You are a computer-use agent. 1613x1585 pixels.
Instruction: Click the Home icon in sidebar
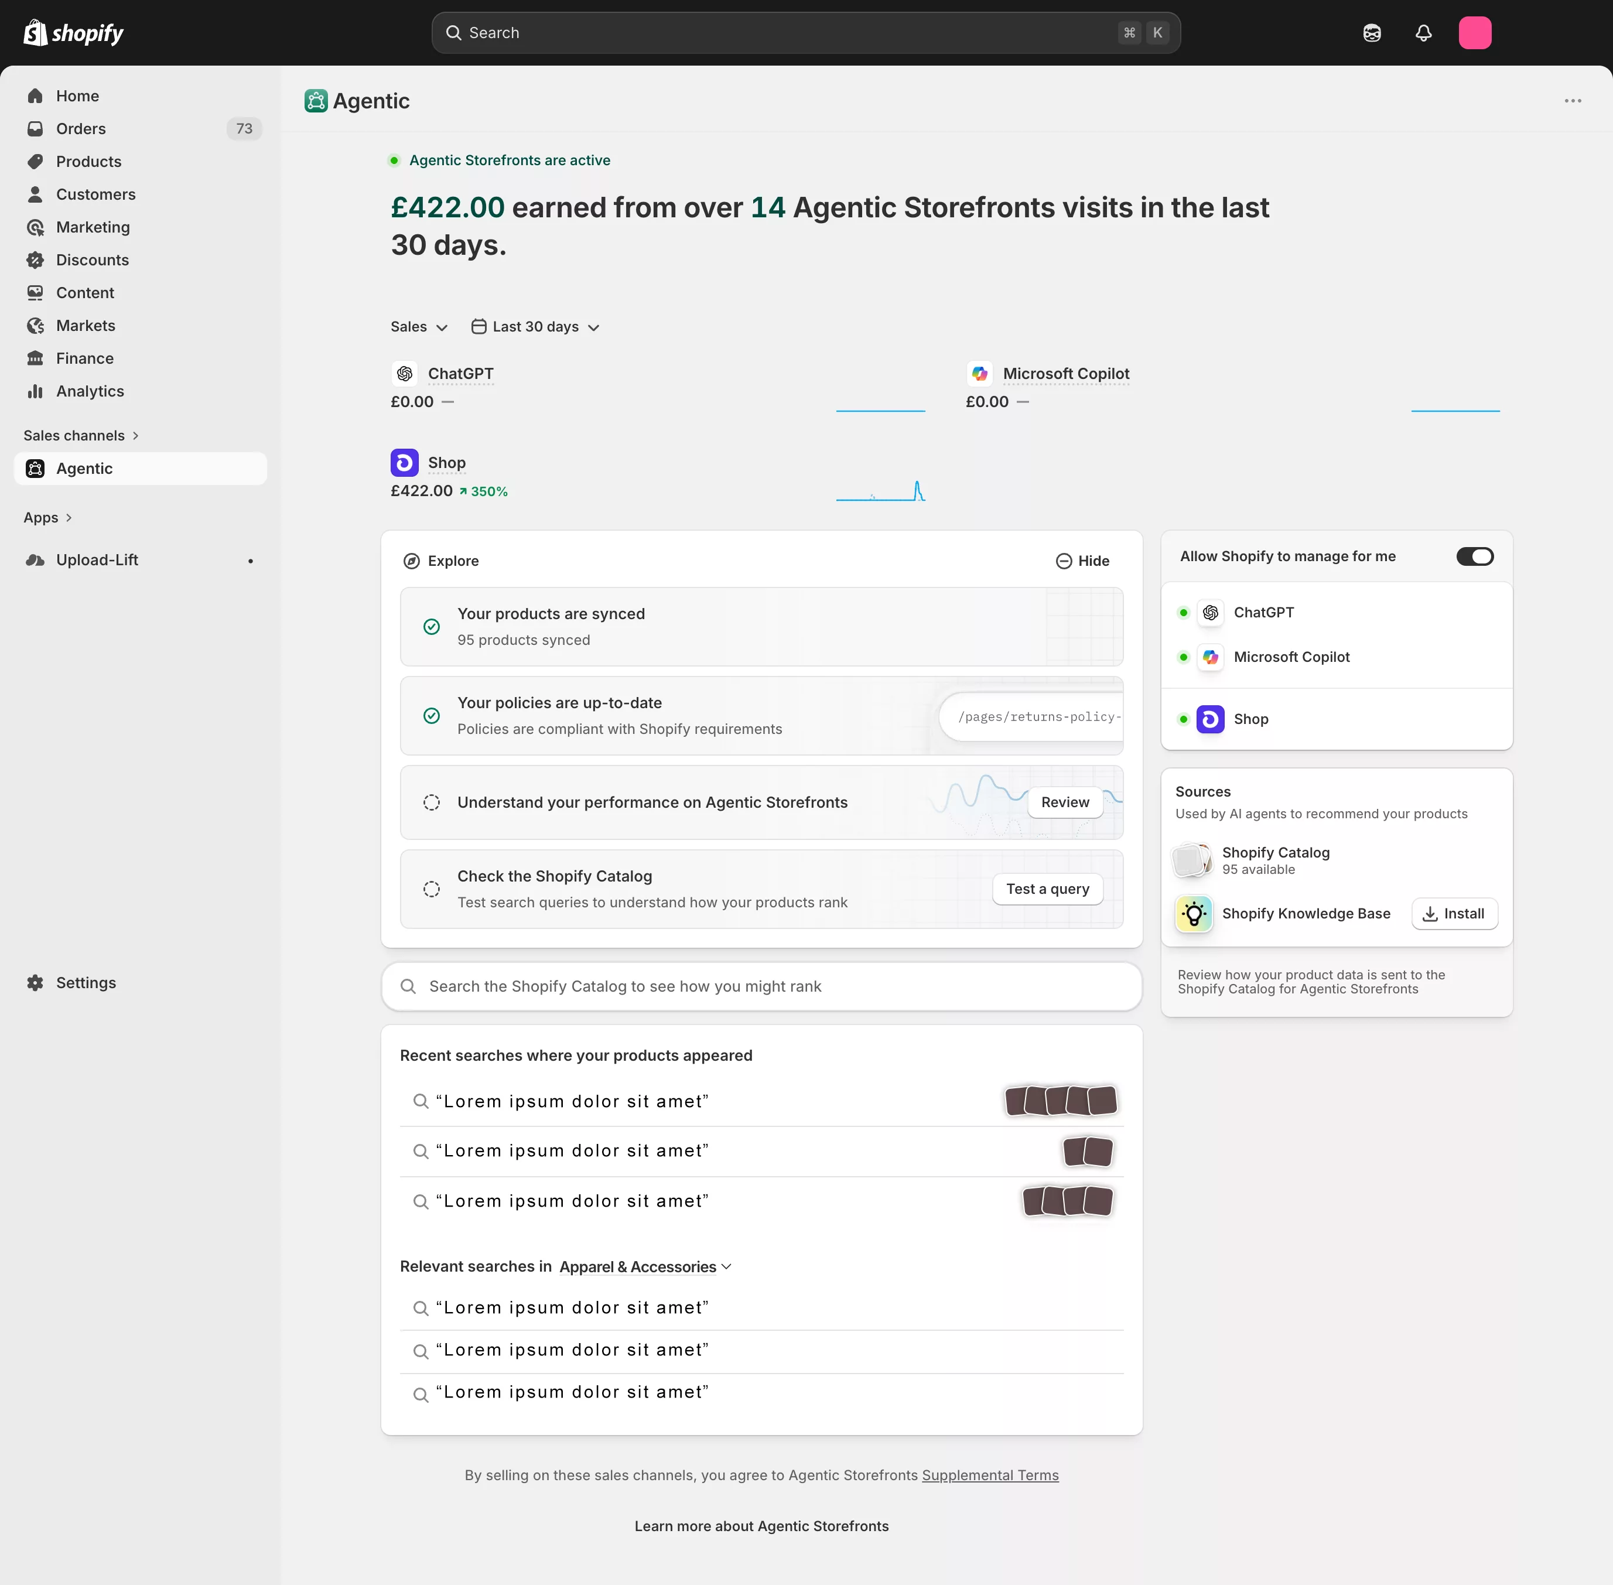(x=35, y=95)
